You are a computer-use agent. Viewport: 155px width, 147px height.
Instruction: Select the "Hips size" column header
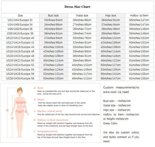tap(111, 16)
